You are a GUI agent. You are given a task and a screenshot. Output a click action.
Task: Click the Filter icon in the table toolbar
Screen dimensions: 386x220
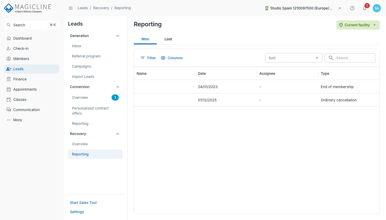tap(143, 58)
